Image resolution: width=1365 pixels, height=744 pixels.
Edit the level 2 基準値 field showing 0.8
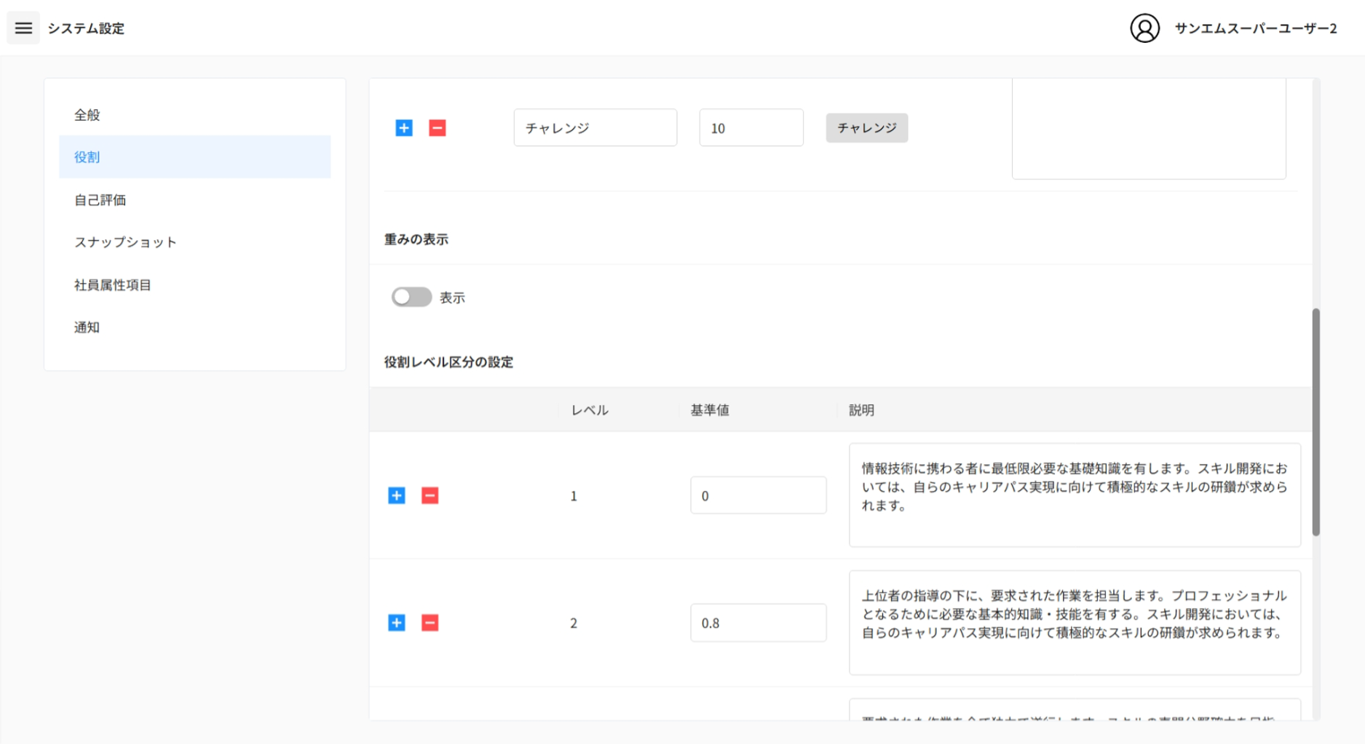758,623
